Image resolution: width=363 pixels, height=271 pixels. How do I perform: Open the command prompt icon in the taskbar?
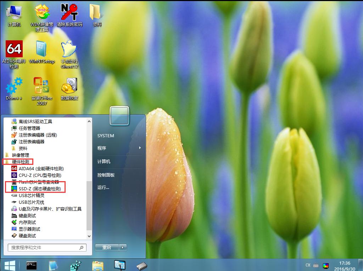(32, 265)
